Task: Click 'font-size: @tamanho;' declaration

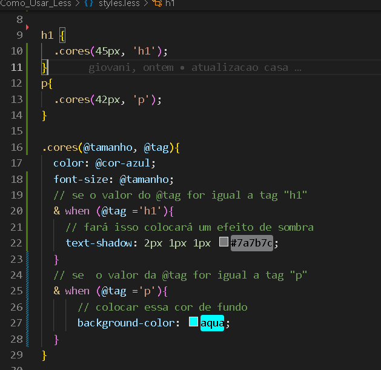Action: click(x=113, y=179)
